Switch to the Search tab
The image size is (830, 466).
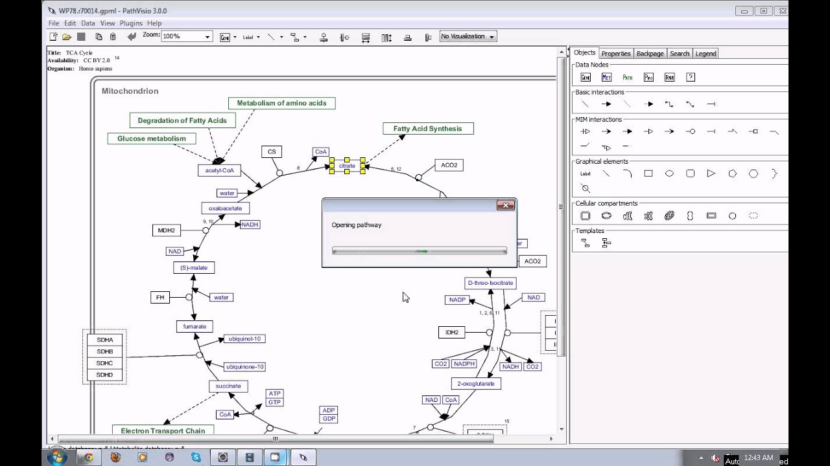(x=680, y=54)
